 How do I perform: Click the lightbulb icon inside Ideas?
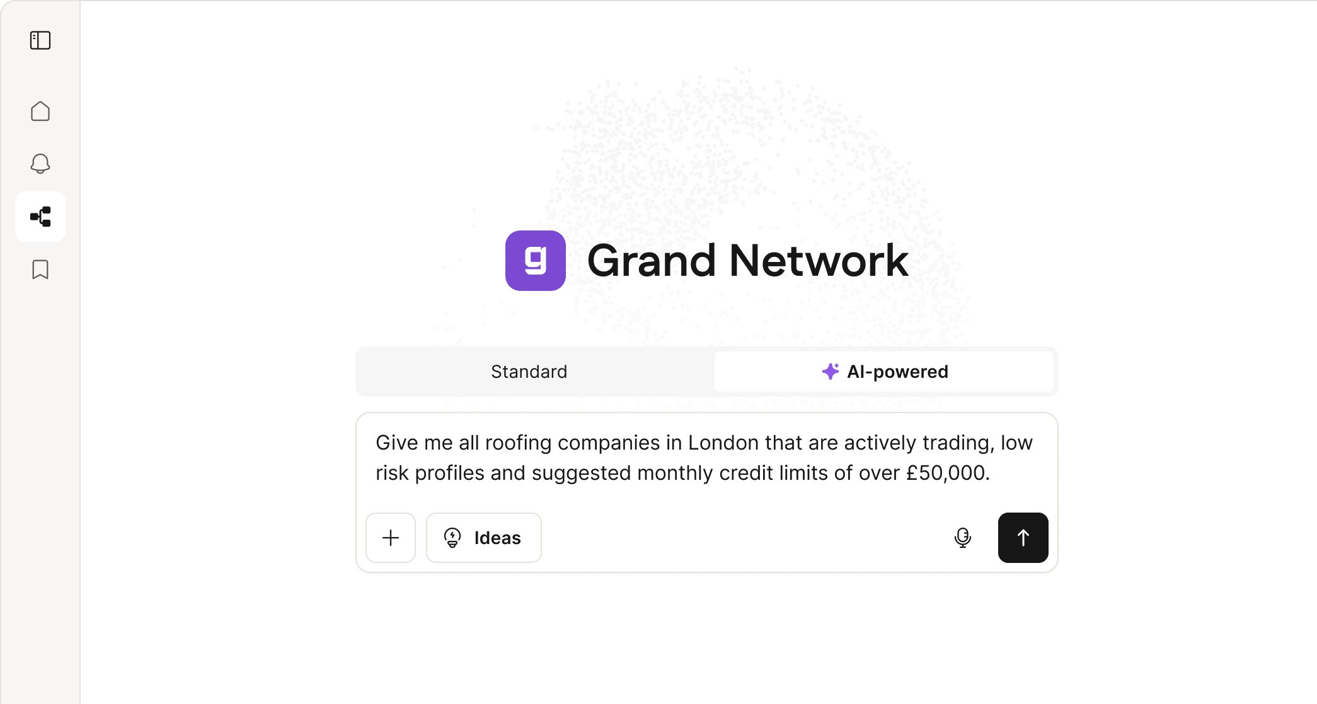pyautogui.click(x=452, y=538)
